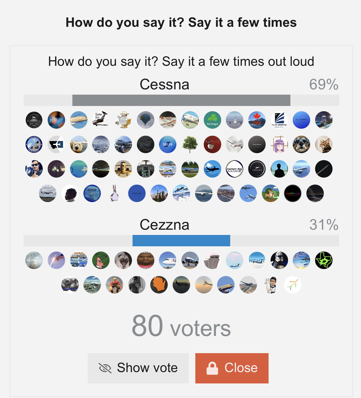
Task: Click the Aer Lingus shamrock avatar
Action: (212, 120)
